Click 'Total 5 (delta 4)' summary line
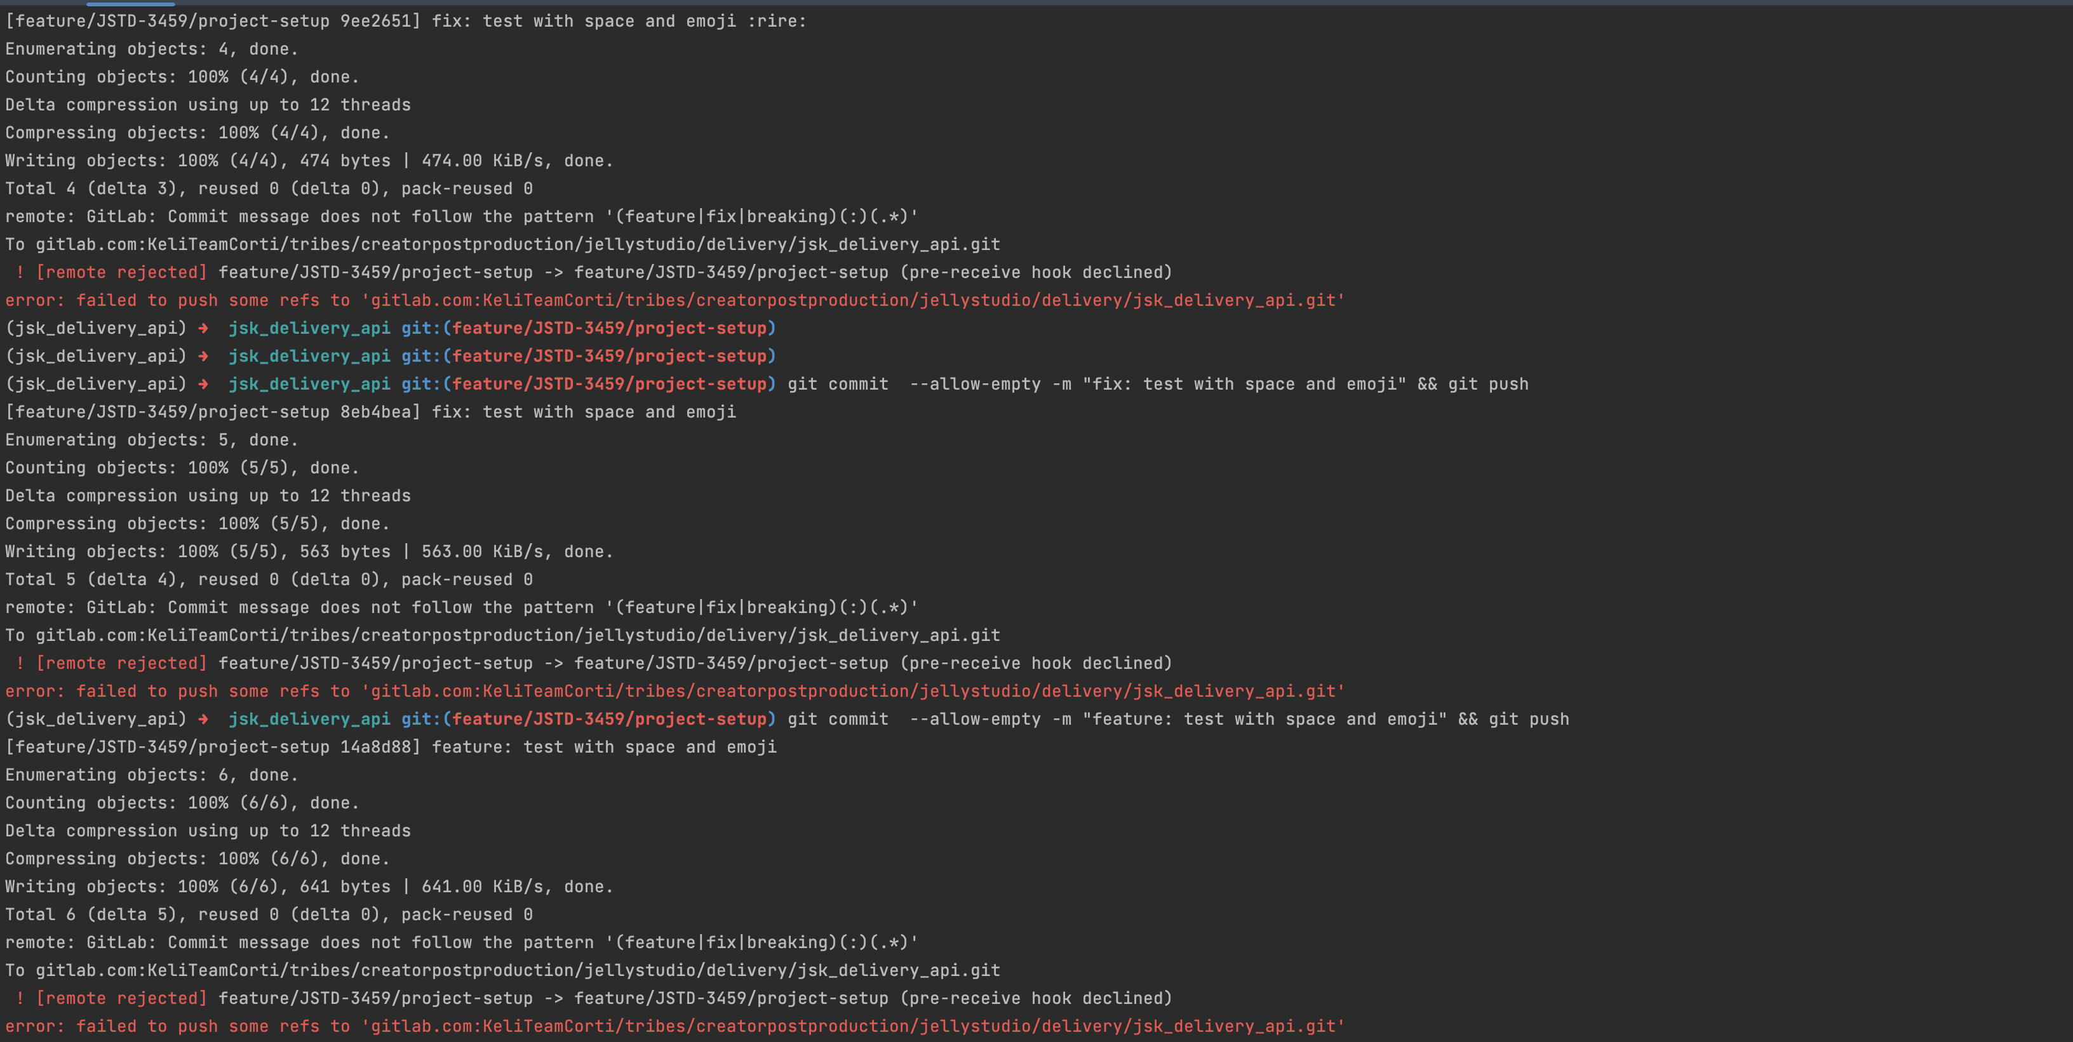 click(x=269, y=579)
